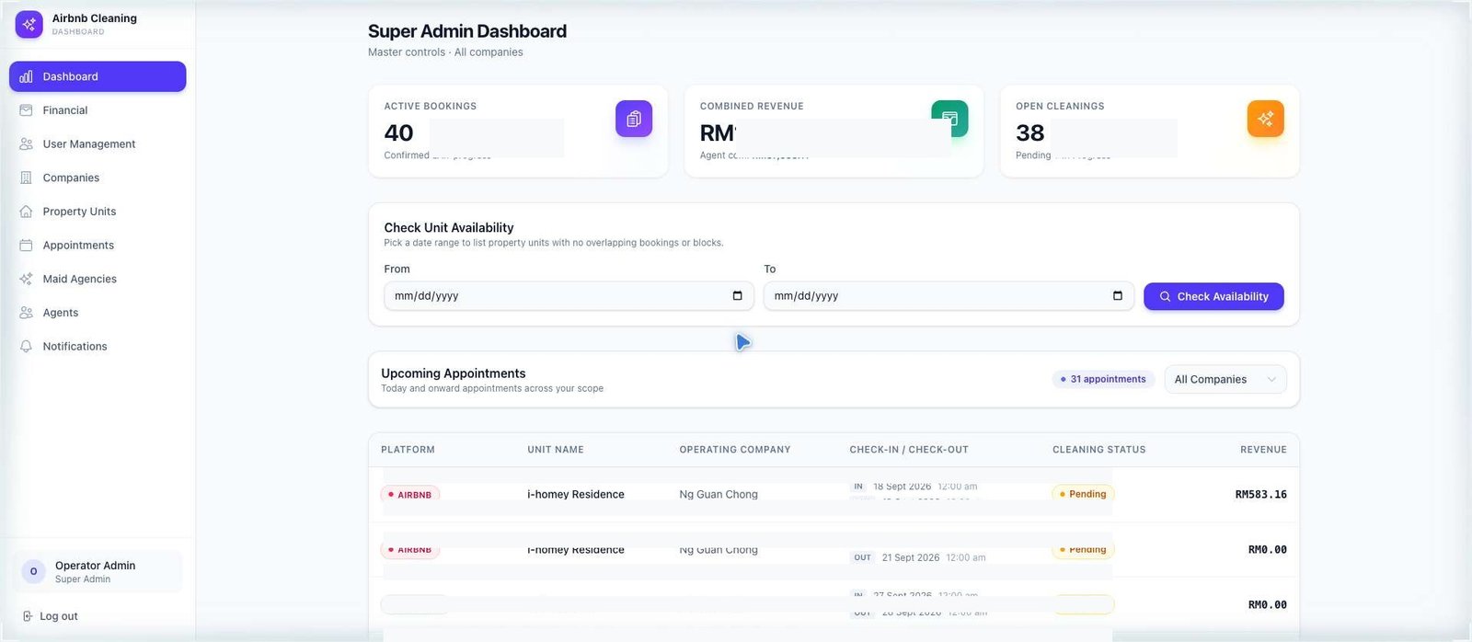Click the From date input field

[x=569, y=295]
